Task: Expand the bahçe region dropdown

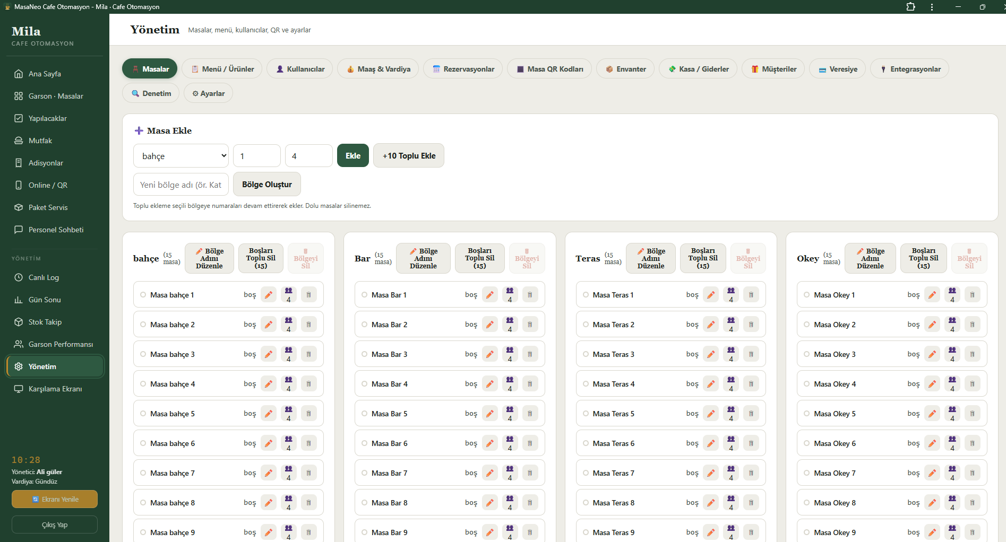Action: tap(181, 156)
